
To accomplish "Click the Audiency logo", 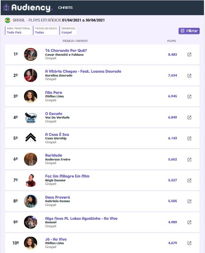I will 28,7.
